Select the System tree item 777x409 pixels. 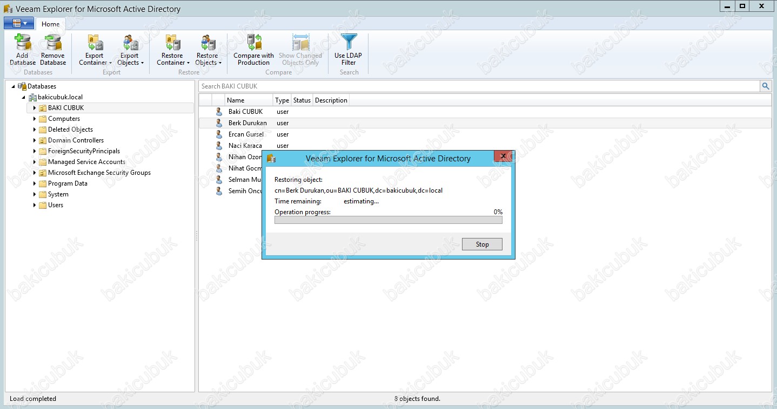click(x=58, y=194)
